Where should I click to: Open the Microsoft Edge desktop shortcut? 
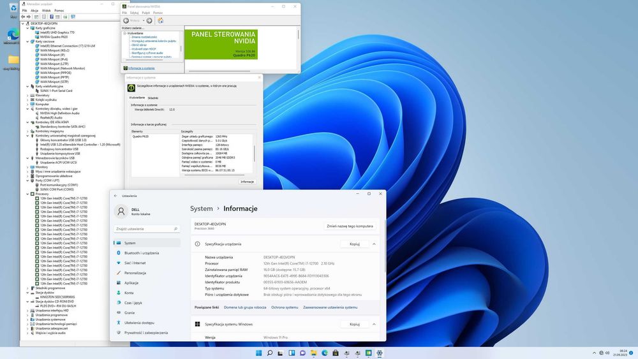point(13,36)
